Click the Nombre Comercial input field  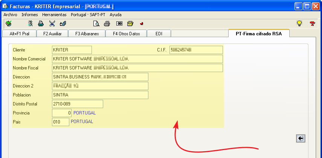tap(137, 59)
